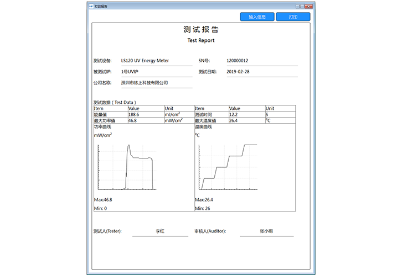402x276 pixels.
Task: Click the help button in title bar
Action: pyautogui.click(x=300, y=6)
